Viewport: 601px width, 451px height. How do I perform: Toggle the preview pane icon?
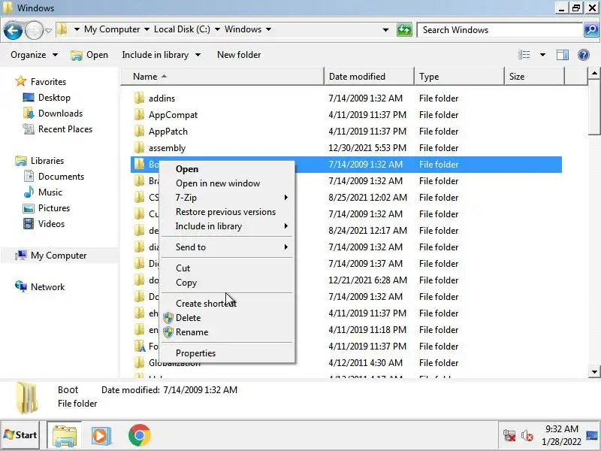coord(562,55)
